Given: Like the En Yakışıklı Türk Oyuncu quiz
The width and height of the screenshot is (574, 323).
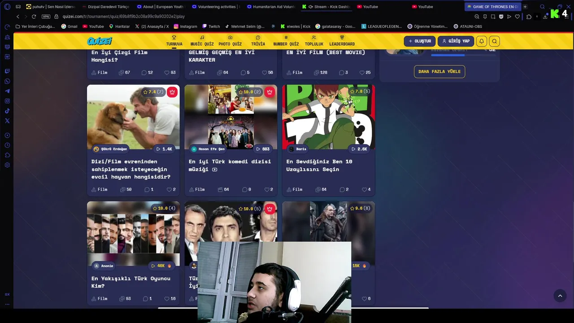Looking at the screenshot, I should pos(170,298).
